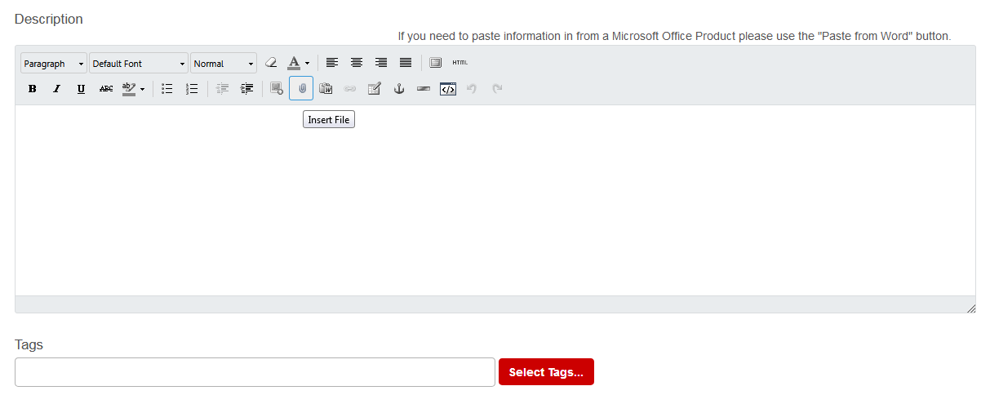Click the Insert File paperclip icon
This screenshot has height=395, width=990.
click(301, 88)
